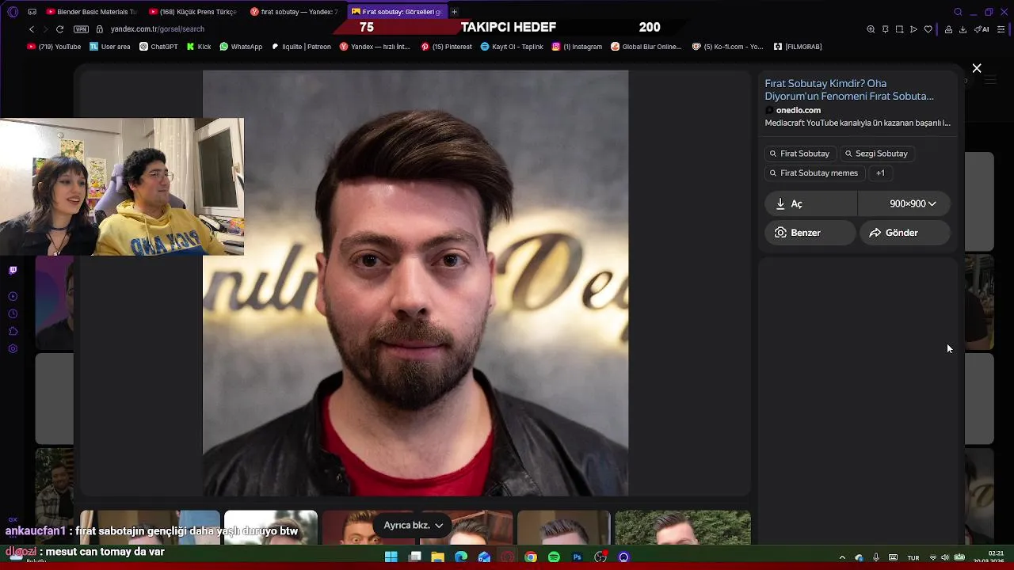Switch to Blender Basic Materials tab
Viewport: 1014px width, 570px height.
click(91, 12)
